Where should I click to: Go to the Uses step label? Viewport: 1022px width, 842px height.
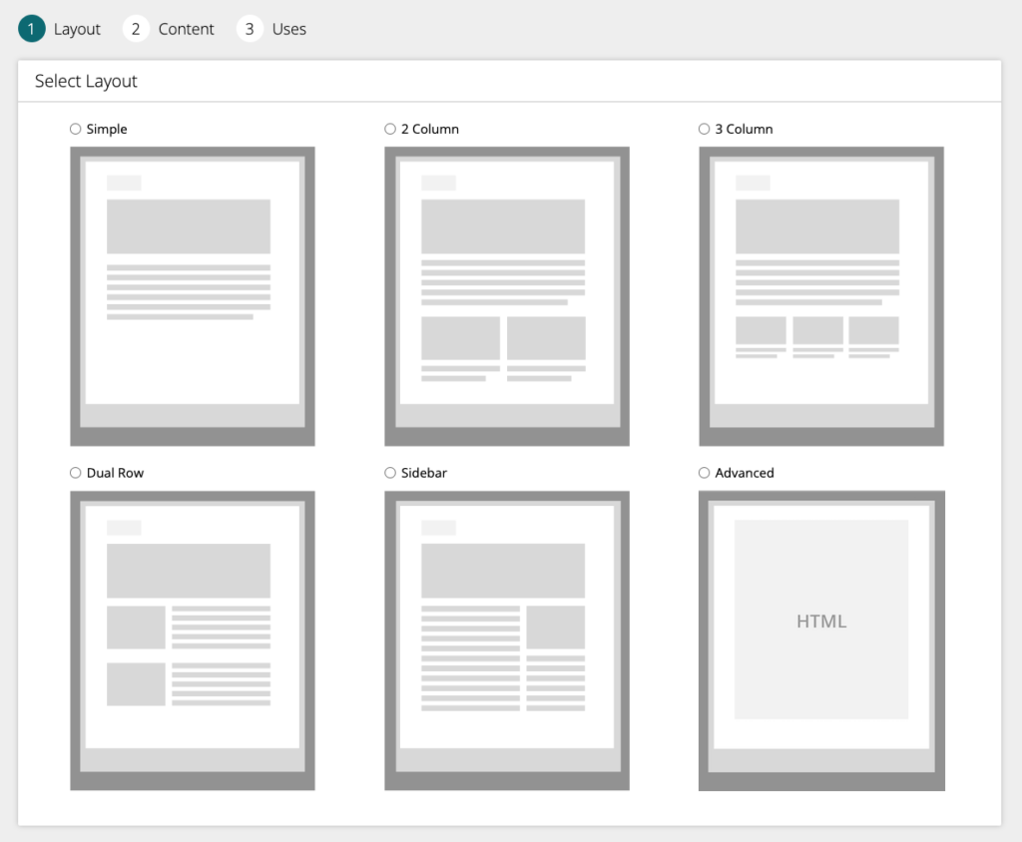pyautogui.click(x=288, y=29)
